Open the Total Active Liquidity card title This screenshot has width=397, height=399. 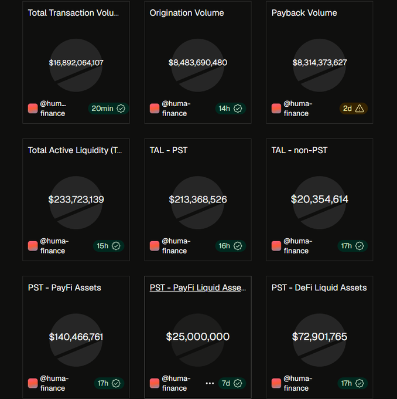coord(75,150)
